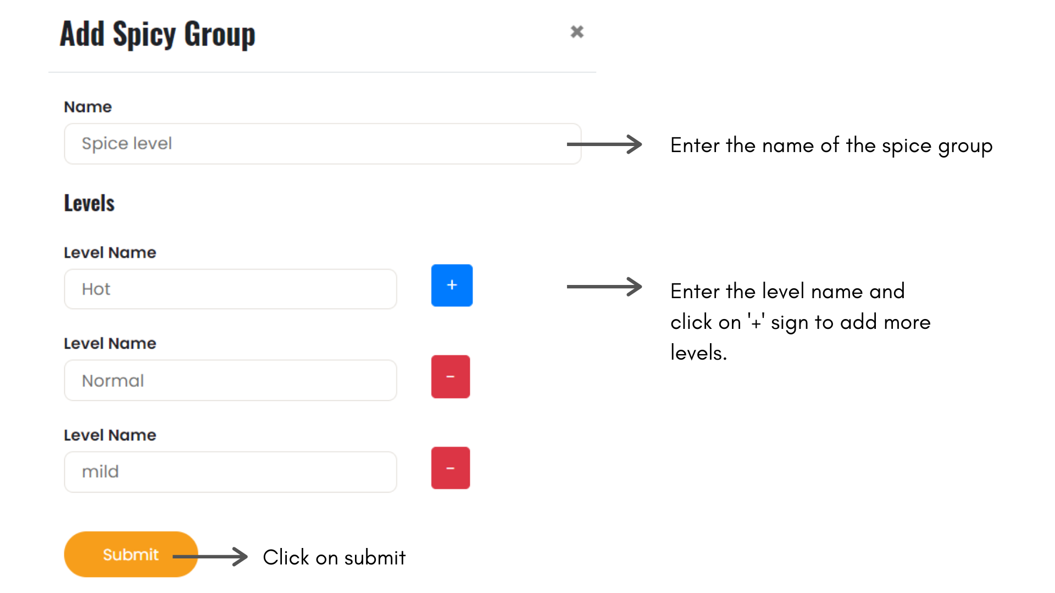
Task: Click the Level Name label above mild
Action: click(x=110, y=435)
